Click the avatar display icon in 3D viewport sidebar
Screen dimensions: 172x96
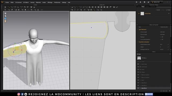5,16
